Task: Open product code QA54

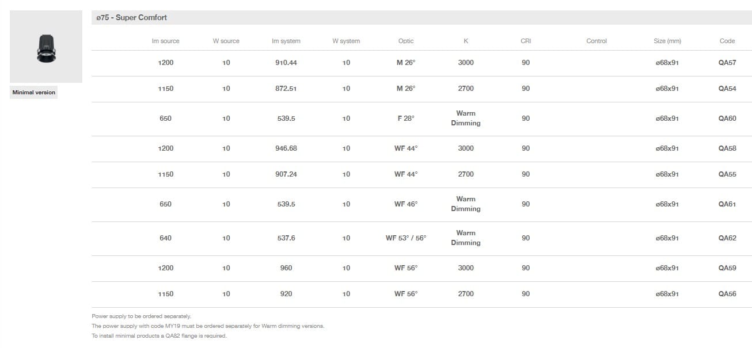Action: pos(727,89)
